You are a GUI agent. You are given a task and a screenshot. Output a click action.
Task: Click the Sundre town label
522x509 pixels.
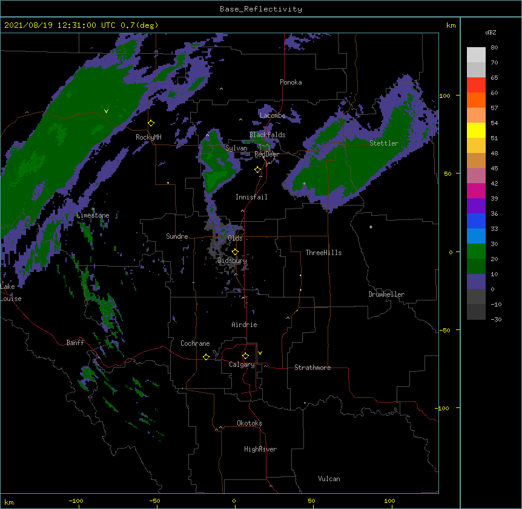[x=177, y=236]
